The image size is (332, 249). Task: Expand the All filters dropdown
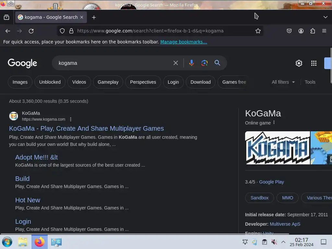click(x=283, y=82)
